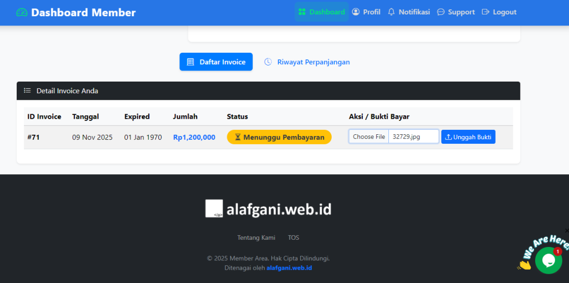Viewport: 569px width, 283px height.
Task: Click the Menunggu Pembayaran status badge
Action: [x=279, y=137]
